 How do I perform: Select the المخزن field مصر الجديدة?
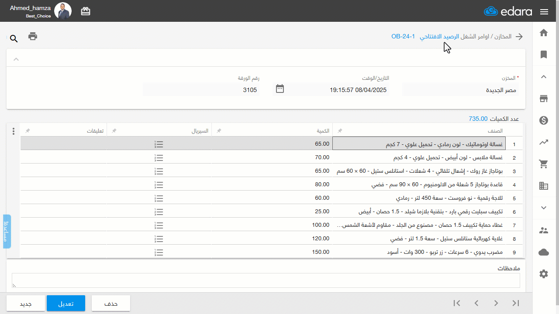(461, 90)
